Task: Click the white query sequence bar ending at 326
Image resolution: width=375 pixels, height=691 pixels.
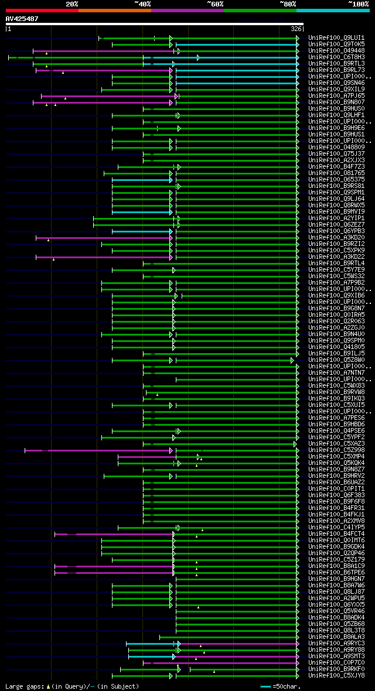Action: (x=155, y=24)
